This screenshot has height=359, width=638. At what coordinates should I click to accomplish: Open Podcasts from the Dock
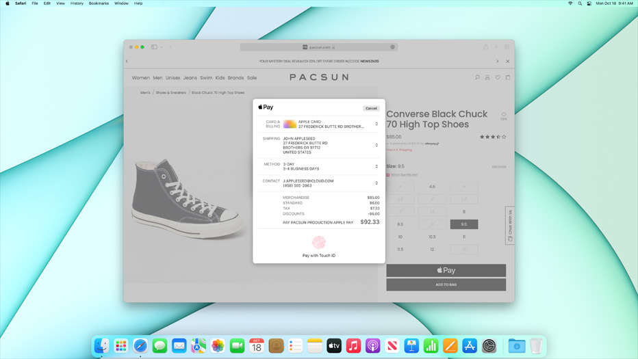pos(372,346)
